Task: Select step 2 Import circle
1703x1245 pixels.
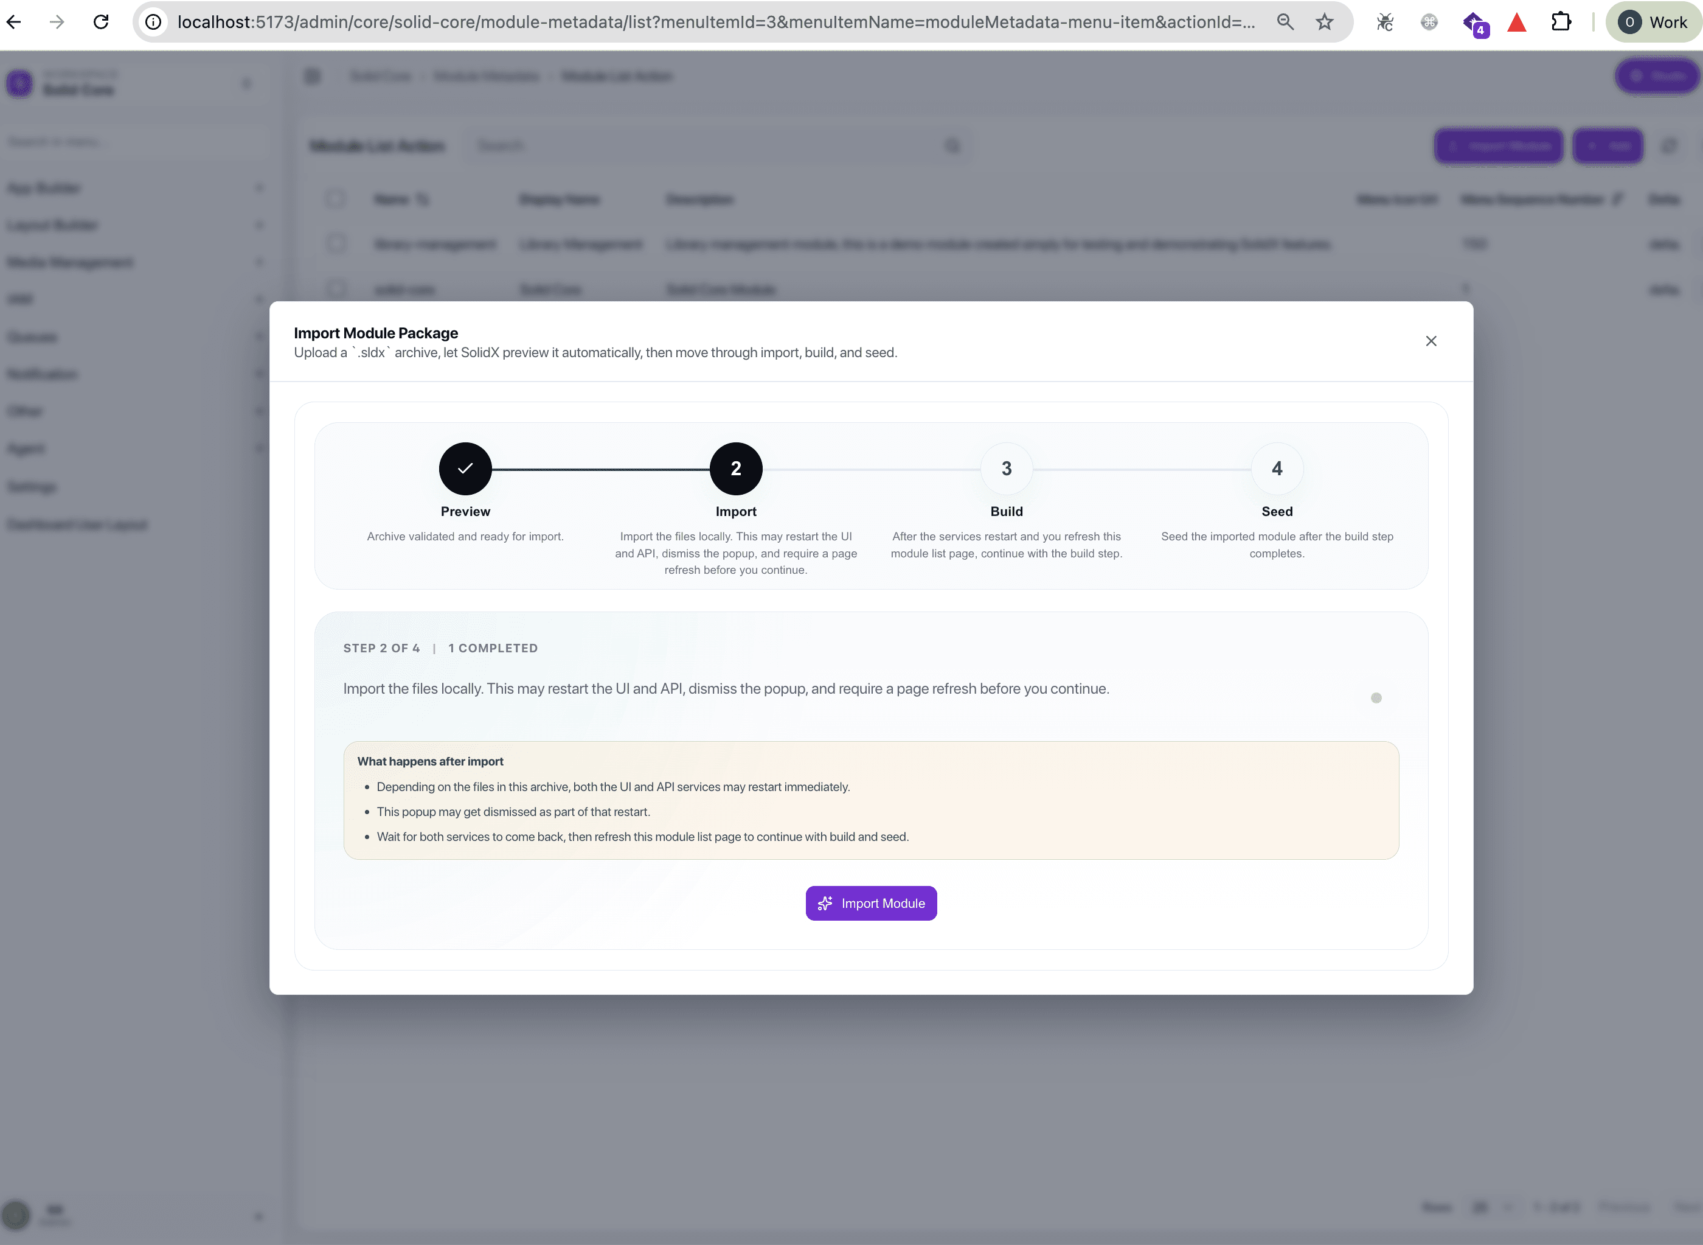Action: [x=736, y=469]
